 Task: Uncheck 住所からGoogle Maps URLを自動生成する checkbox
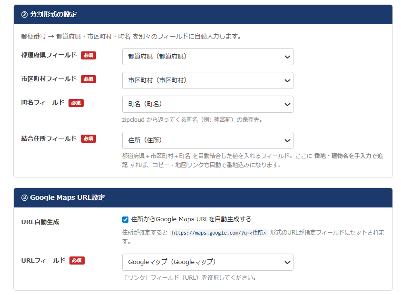[125, 219]
